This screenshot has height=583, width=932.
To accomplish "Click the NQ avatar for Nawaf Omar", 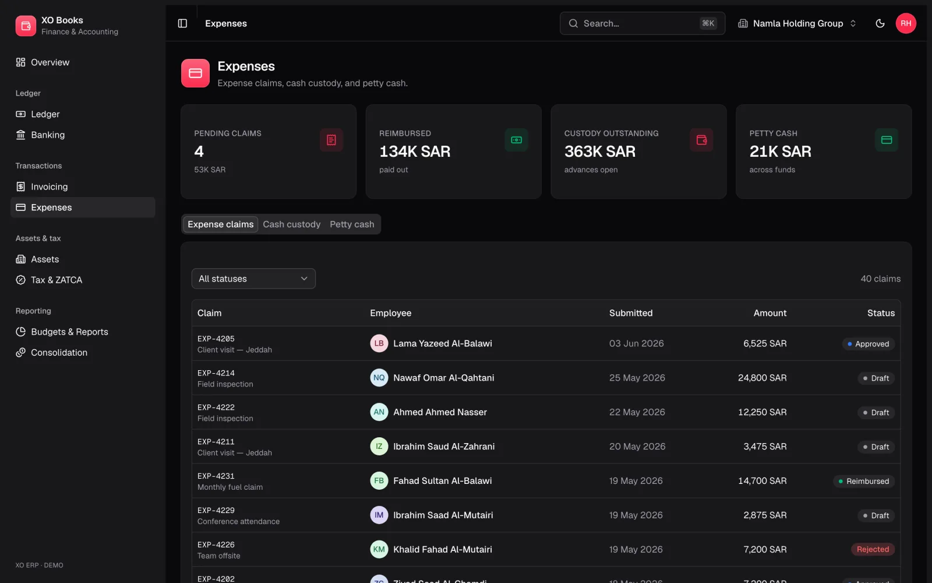I will [x=379, y=378].
